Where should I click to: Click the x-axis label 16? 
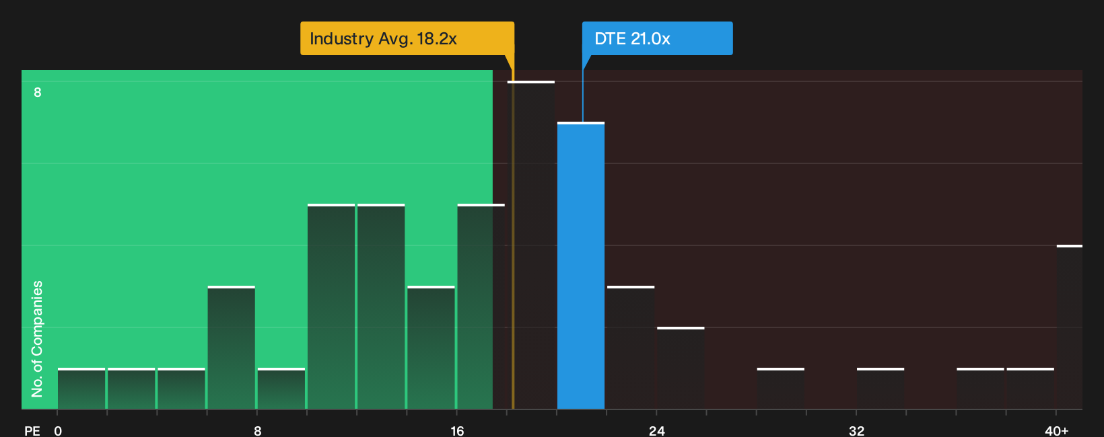(x=457, y=431)
